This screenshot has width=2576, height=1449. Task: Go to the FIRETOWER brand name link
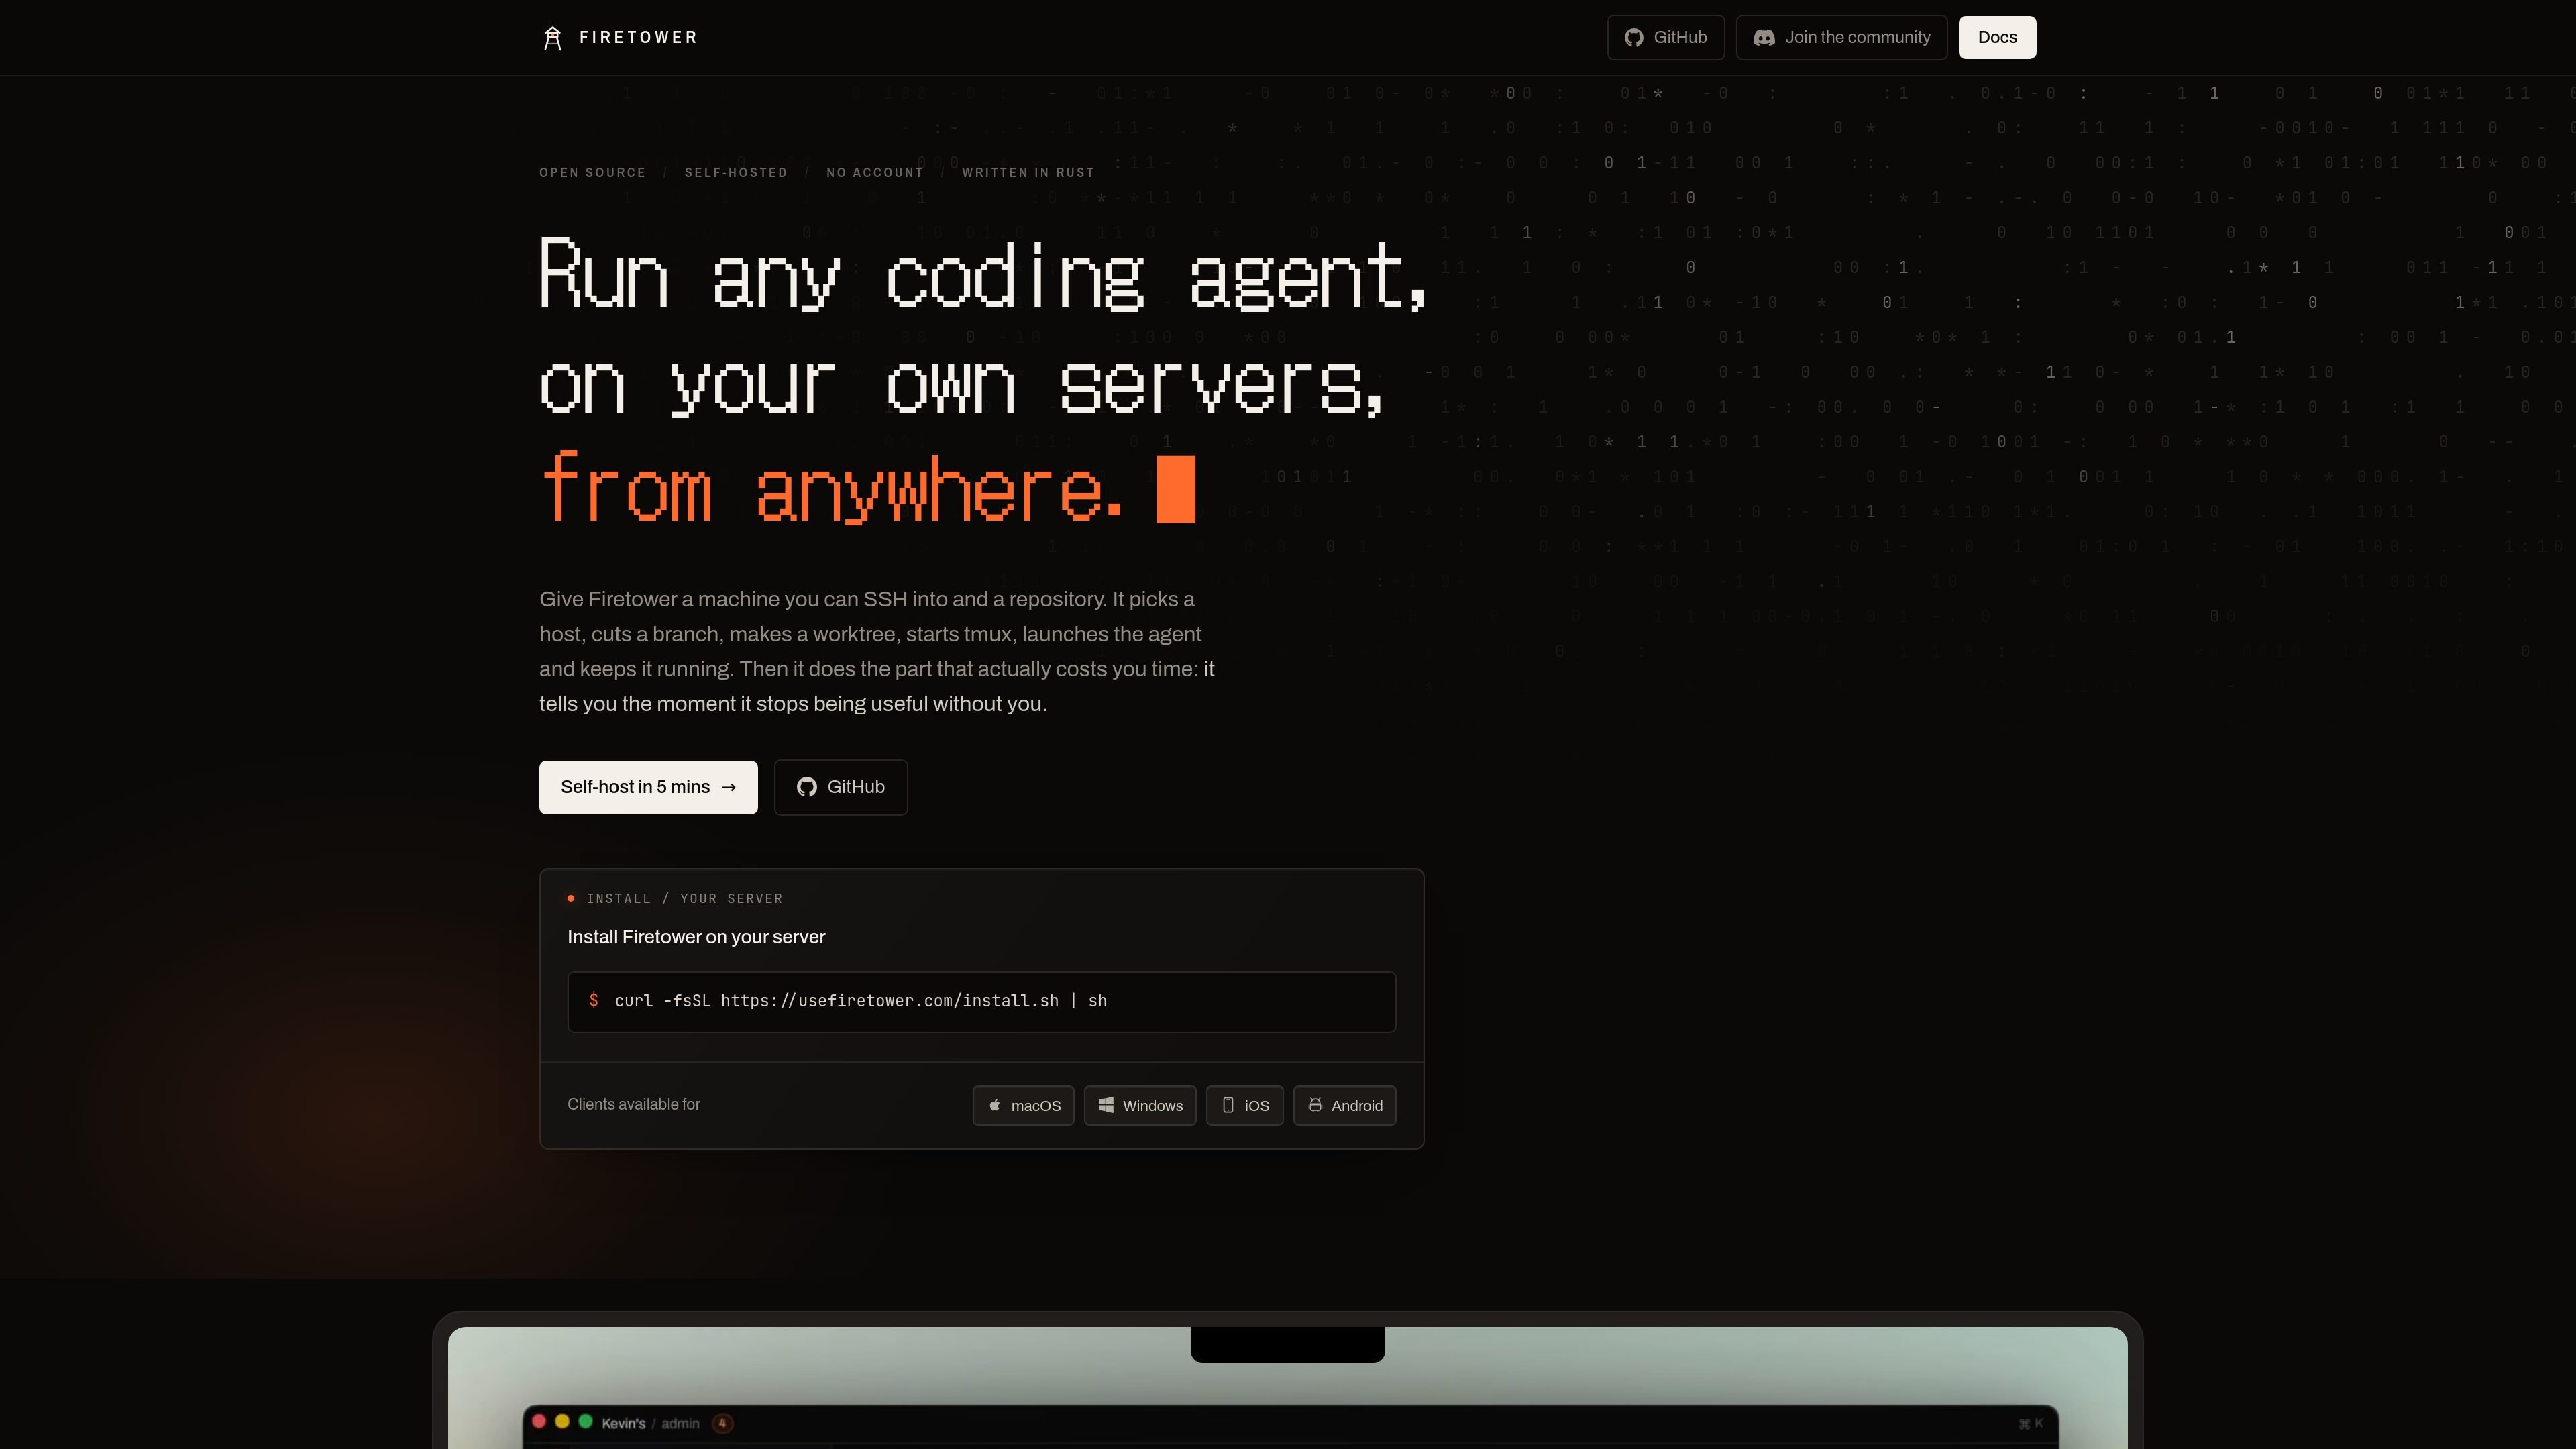point(638,38)
